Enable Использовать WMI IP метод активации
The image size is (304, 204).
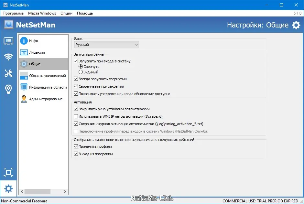(76, 116)
